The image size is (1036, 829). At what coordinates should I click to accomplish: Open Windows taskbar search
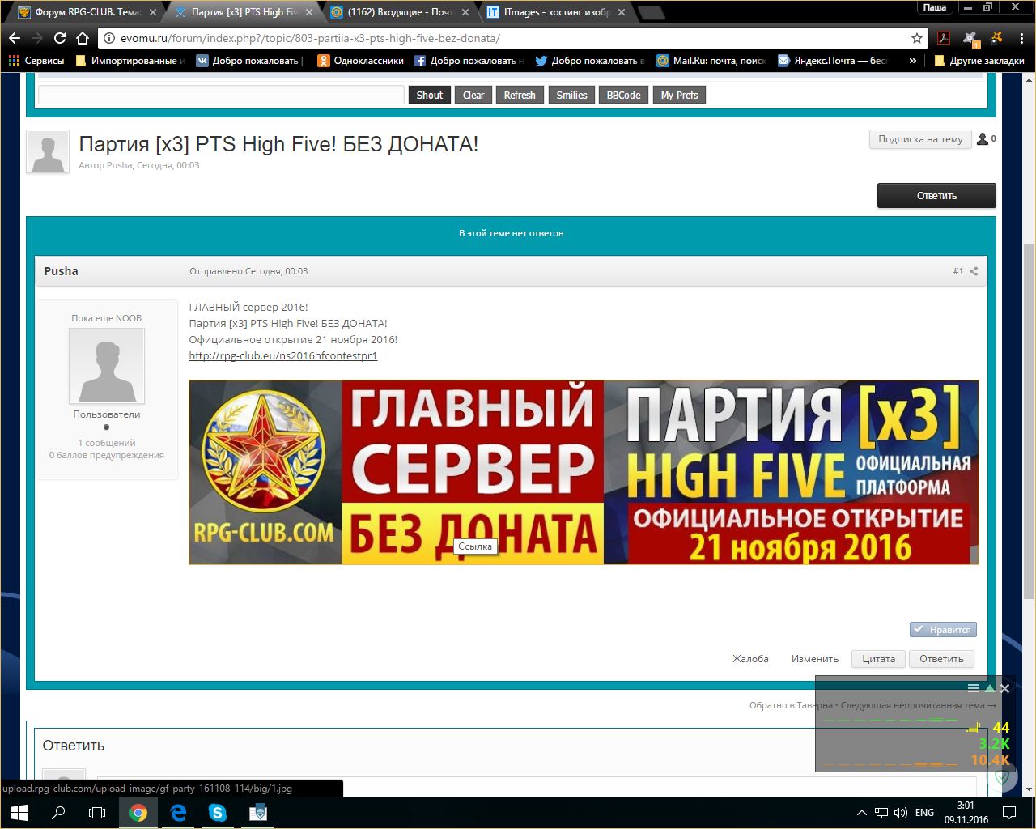[58, 812]
